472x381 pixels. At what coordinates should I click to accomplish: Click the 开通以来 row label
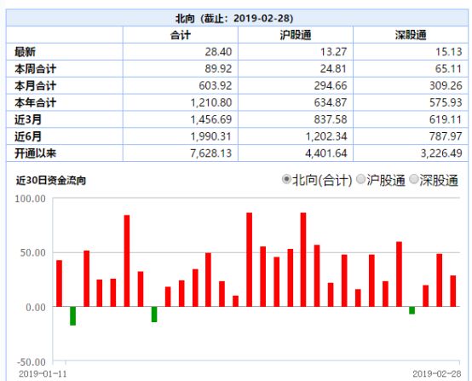click(36, 153)
